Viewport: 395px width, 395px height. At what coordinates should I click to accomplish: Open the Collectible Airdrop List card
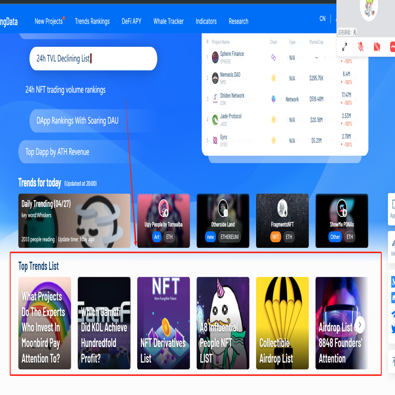point(282,323)
